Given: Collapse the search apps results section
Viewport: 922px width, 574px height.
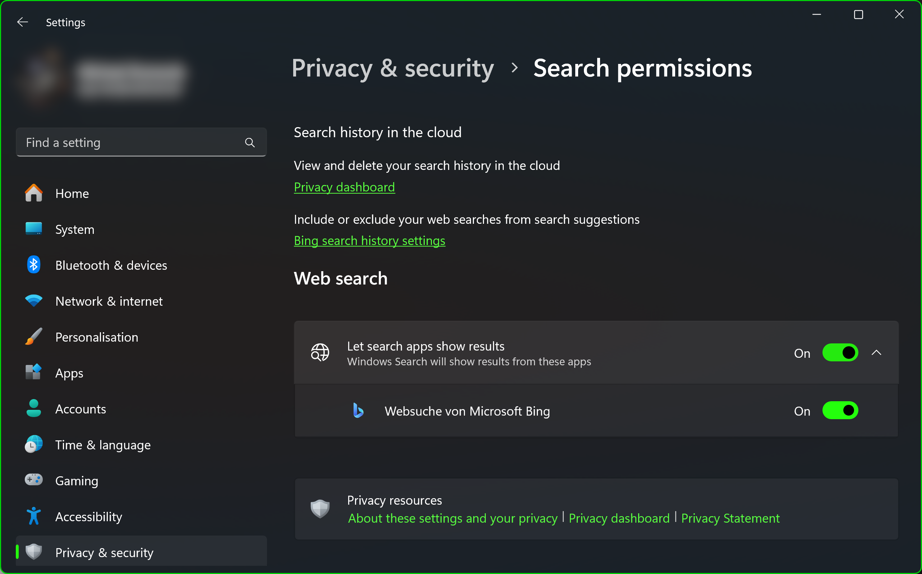Looking at the screenshot, I should (876, 353).
